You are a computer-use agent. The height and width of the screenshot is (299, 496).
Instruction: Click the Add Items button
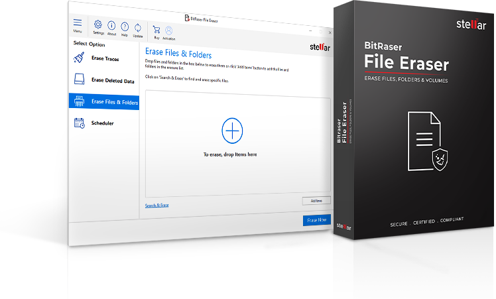[316, 201]
